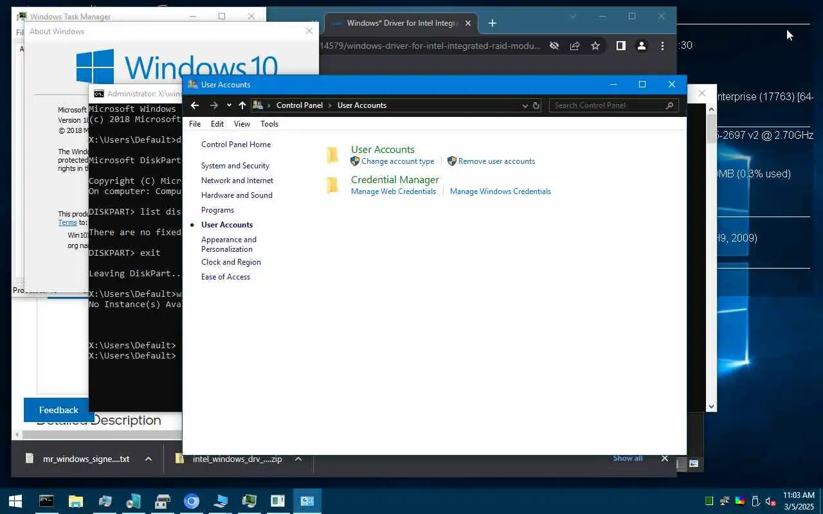823x514 pixels.
Task: Go up one level in Control Panel
Action: 242,105
